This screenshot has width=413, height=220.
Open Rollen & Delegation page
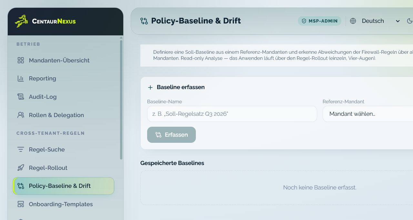pyautogui.click(x=63, y=115)
